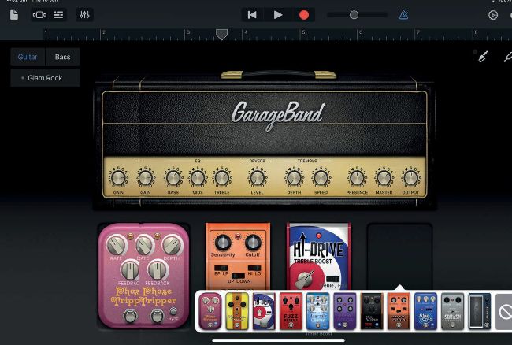Click the amp TREBLE knob
The width and height of the screenshot is (512, 345).
[x=222, y=178]
